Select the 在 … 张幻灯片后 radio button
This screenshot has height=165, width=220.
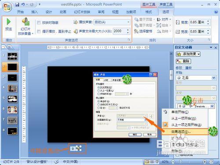99,108
